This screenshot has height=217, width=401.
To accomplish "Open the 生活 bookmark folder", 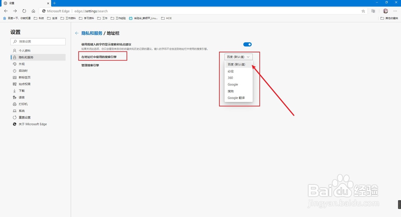I will click(x=52, y=18).
